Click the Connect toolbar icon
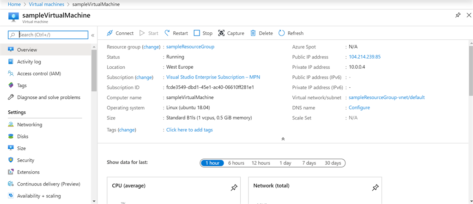473x204 pixels. pos(110,33)
